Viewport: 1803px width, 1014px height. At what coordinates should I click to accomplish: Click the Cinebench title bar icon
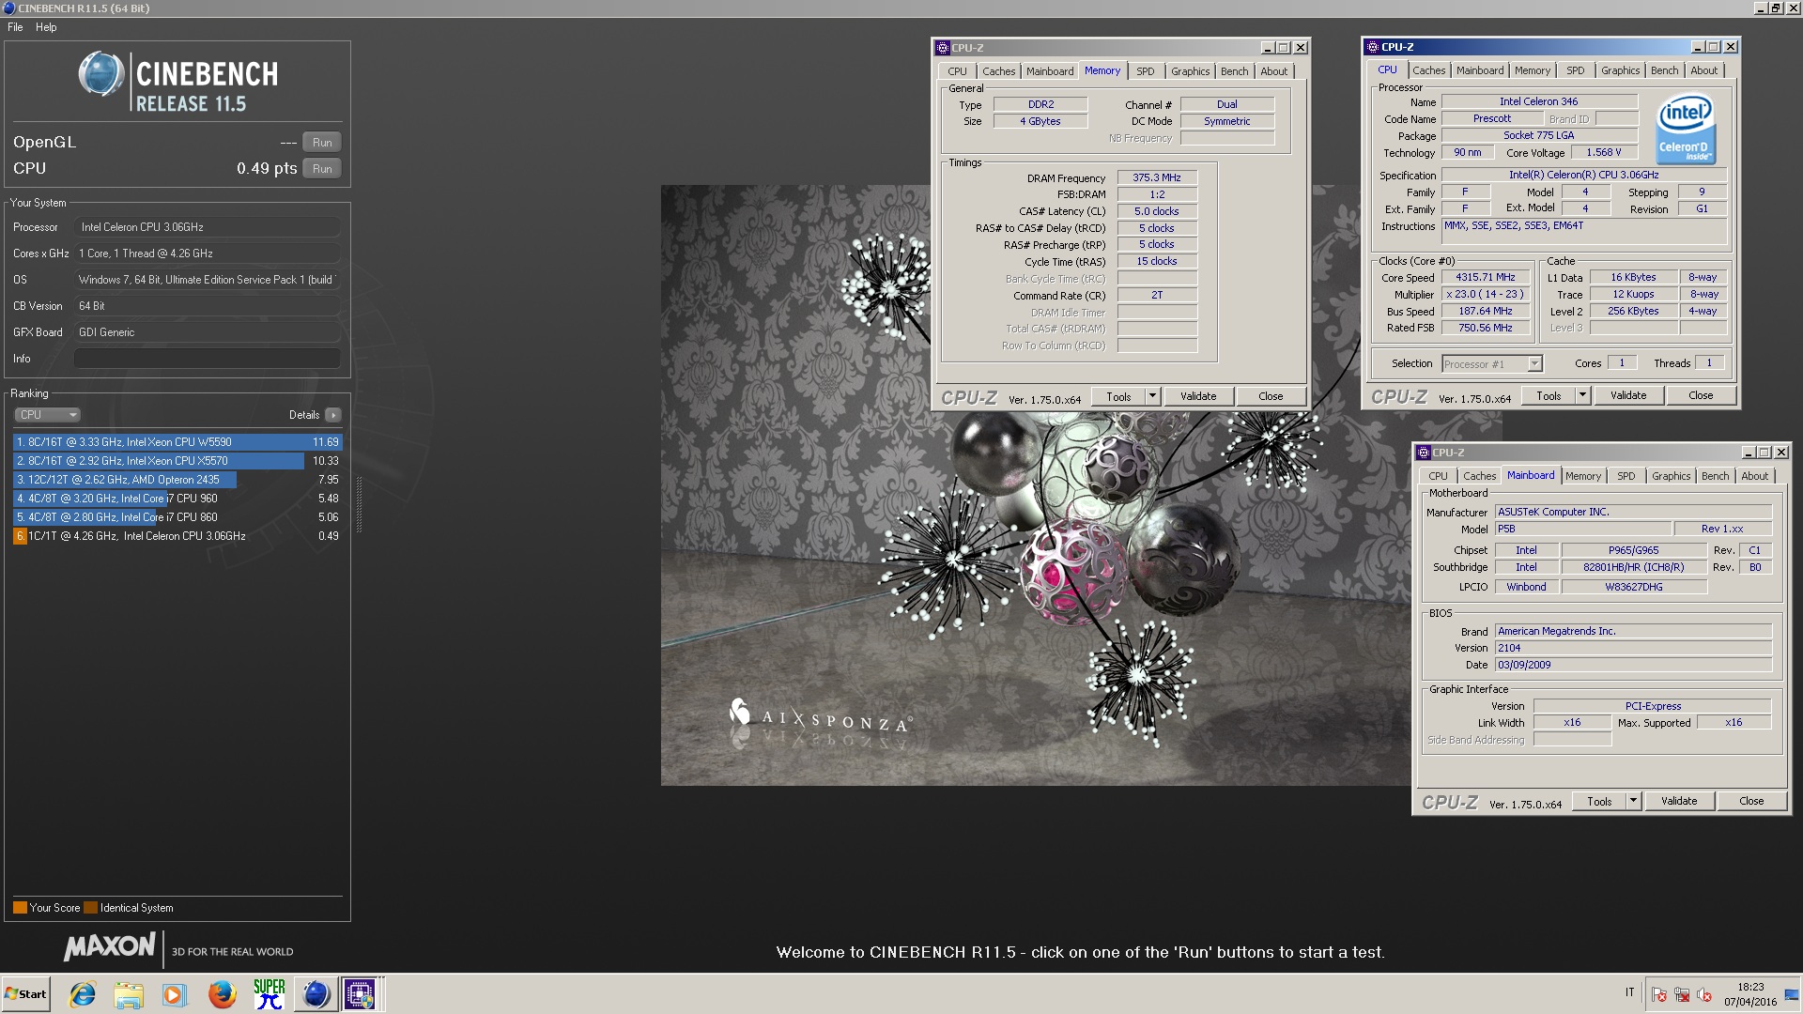(x=9, y=8)
